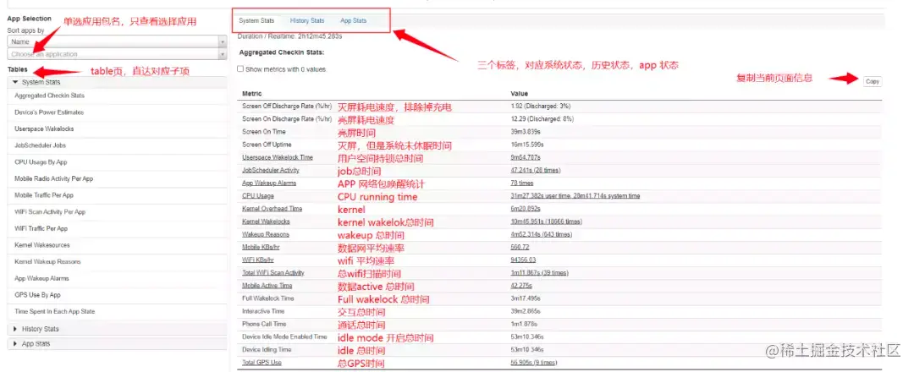Click the Screen On Time metric row

[x=559, y=132]
